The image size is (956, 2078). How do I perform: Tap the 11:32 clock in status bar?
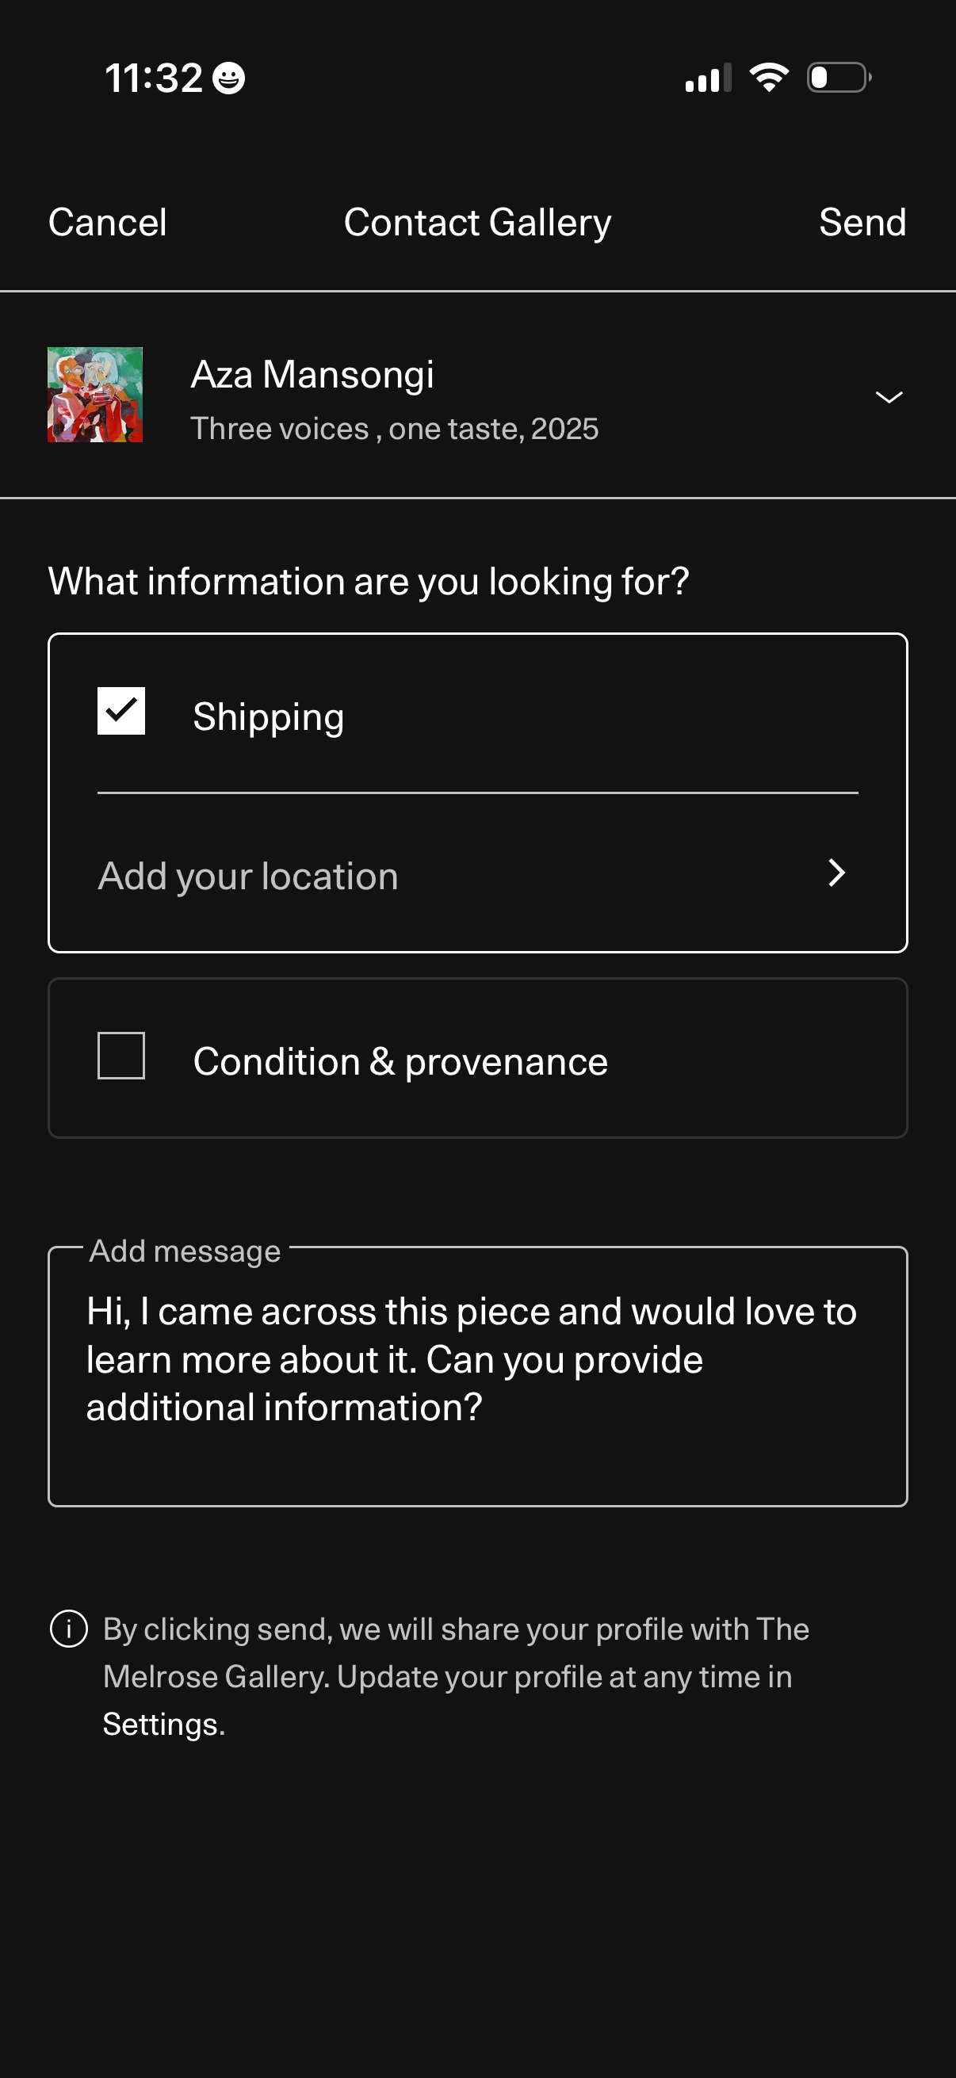[153, 78]
